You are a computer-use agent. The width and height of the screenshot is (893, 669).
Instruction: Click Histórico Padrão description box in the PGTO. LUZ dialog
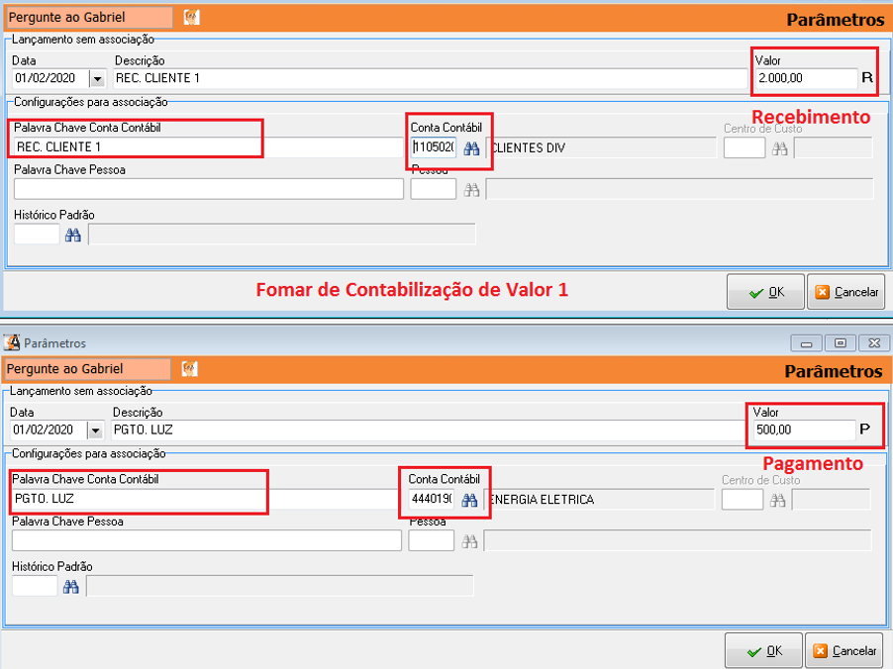click(279, 585)
